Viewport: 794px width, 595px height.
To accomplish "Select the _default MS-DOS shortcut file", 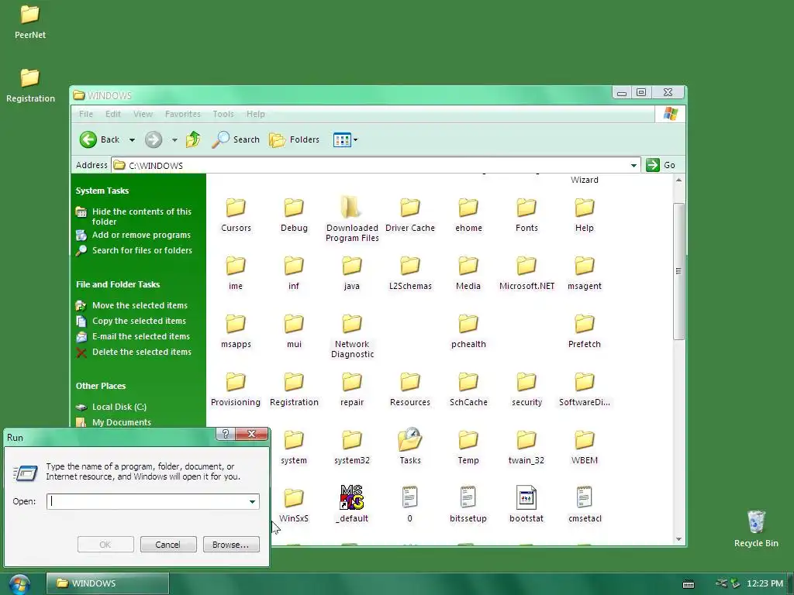I will click(x=352, y=504).
